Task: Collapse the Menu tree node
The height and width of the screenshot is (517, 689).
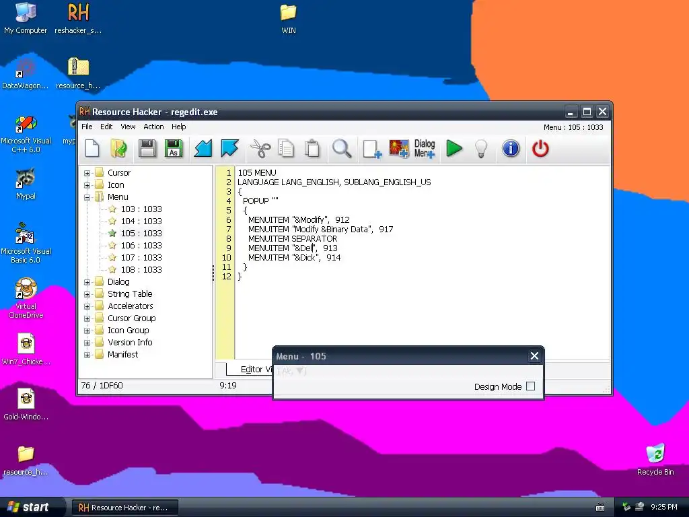Action: pos(87,197)
